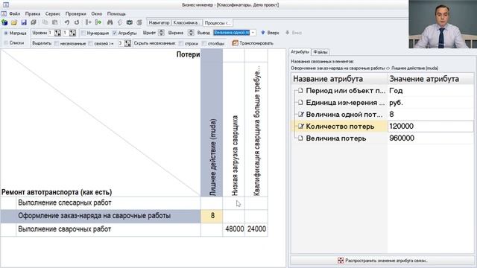Image resolution: width=477 pixels, height=268 pixels.
Task: Switch to the Навигатор tab
Action: click(159, 23)
